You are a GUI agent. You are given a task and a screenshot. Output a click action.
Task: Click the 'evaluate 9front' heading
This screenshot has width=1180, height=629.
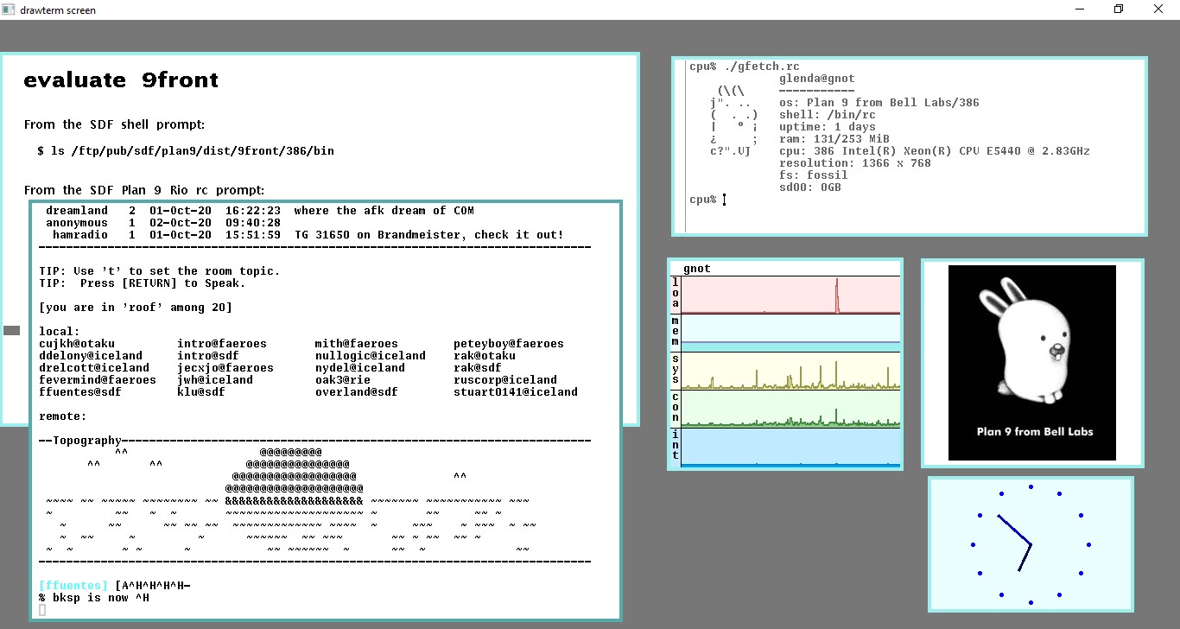coord(121,80)
